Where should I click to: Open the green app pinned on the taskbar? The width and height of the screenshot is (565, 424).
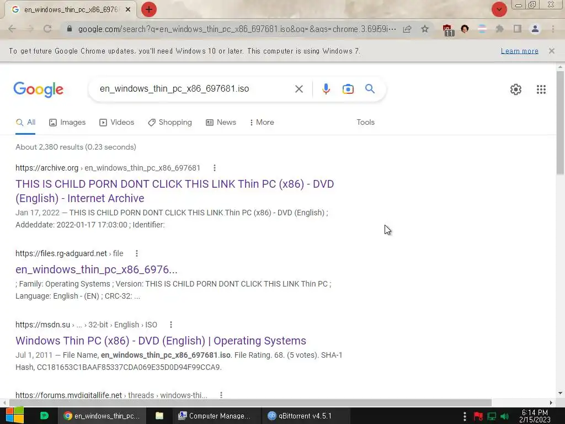click(44, 416)
